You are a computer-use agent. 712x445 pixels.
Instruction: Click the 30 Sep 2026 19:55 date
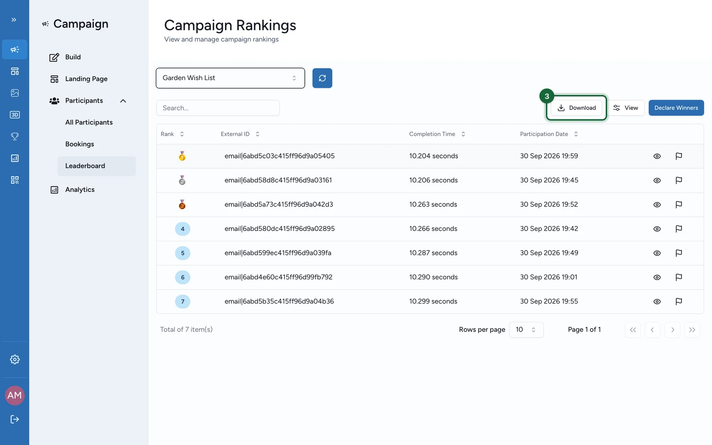(x=549, y=301)
